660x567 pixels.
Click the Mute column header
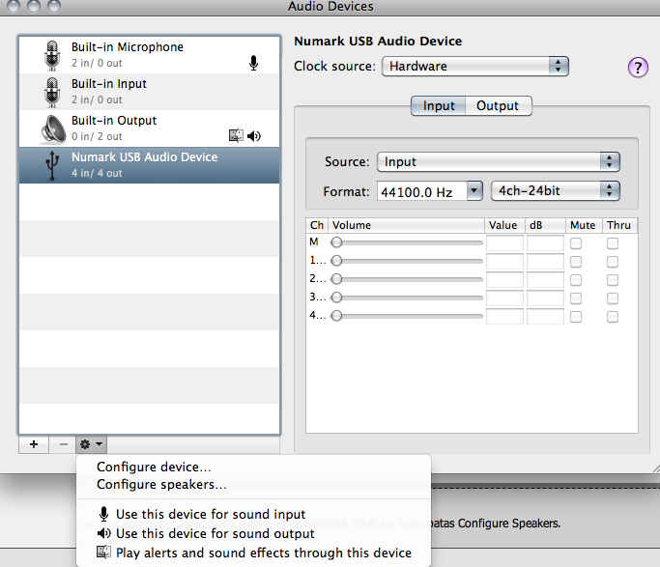[x=585, y=225]
